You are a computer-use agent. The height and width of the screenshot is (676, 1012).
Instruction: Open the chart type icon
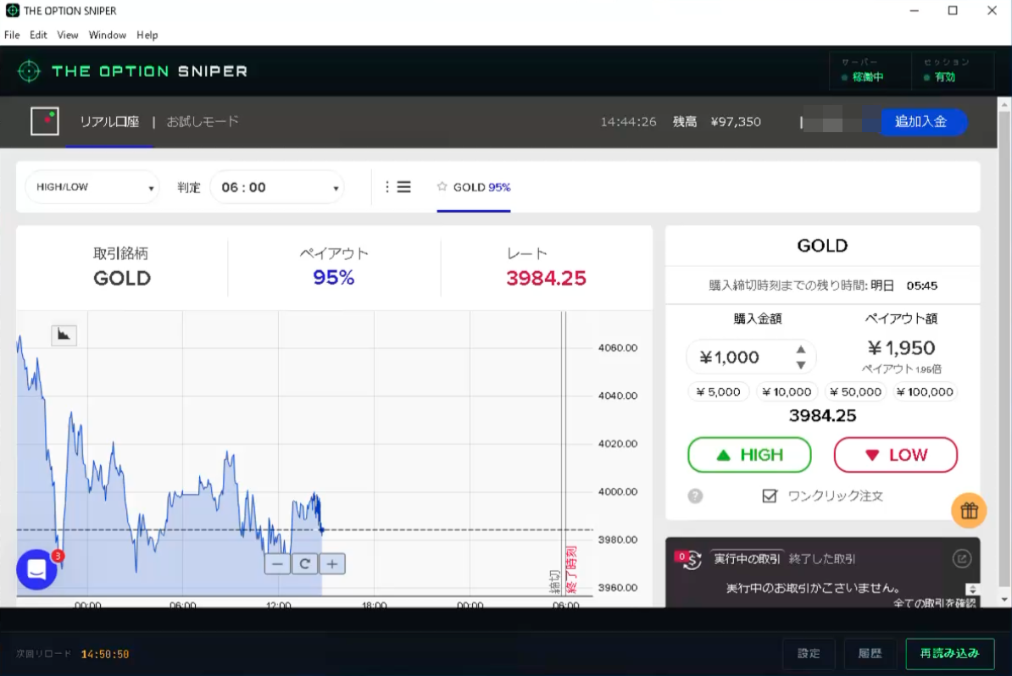tap(64, 335)
